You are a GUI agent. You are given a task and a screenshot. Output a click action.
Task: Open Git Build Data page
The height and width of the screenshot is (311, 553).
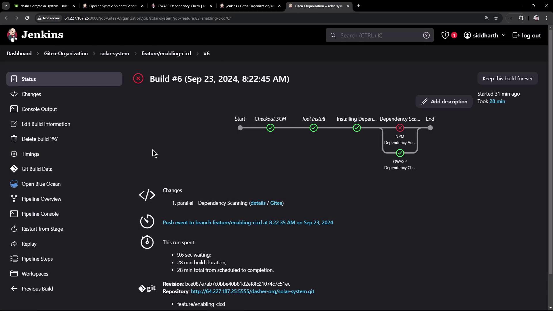37,169
